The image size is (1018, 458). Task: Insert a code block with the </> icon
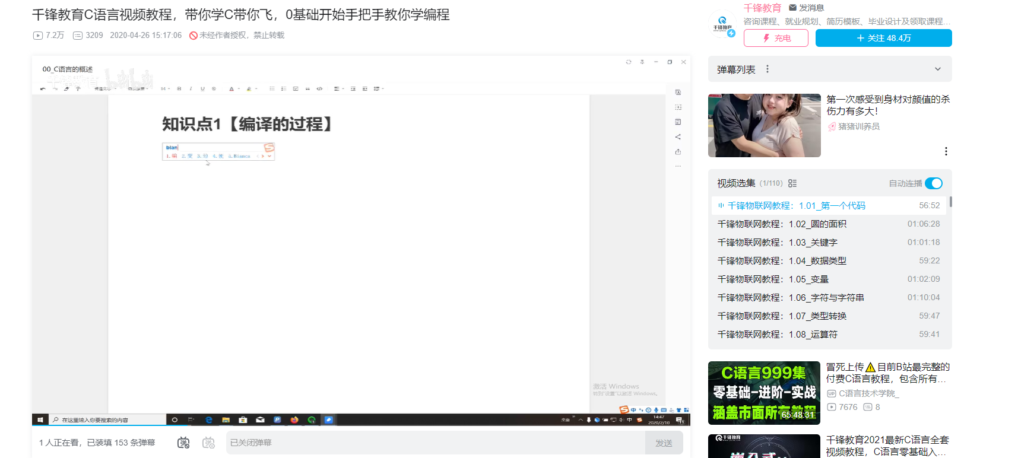(x=319, y=89)
